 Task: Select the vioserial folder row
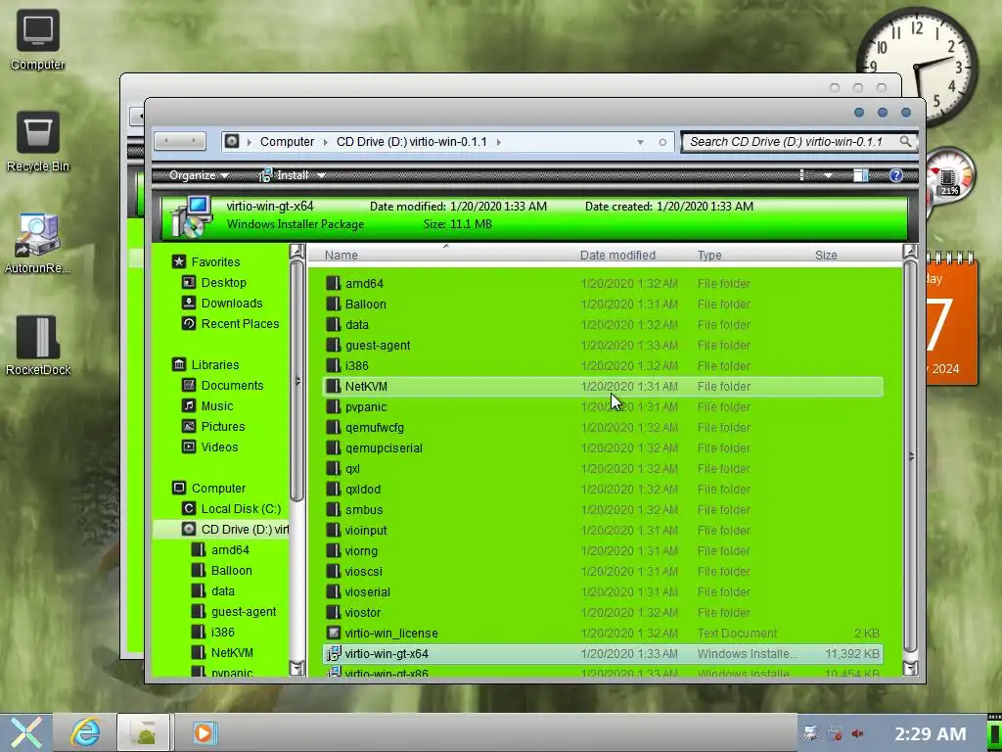coord(603,592)
